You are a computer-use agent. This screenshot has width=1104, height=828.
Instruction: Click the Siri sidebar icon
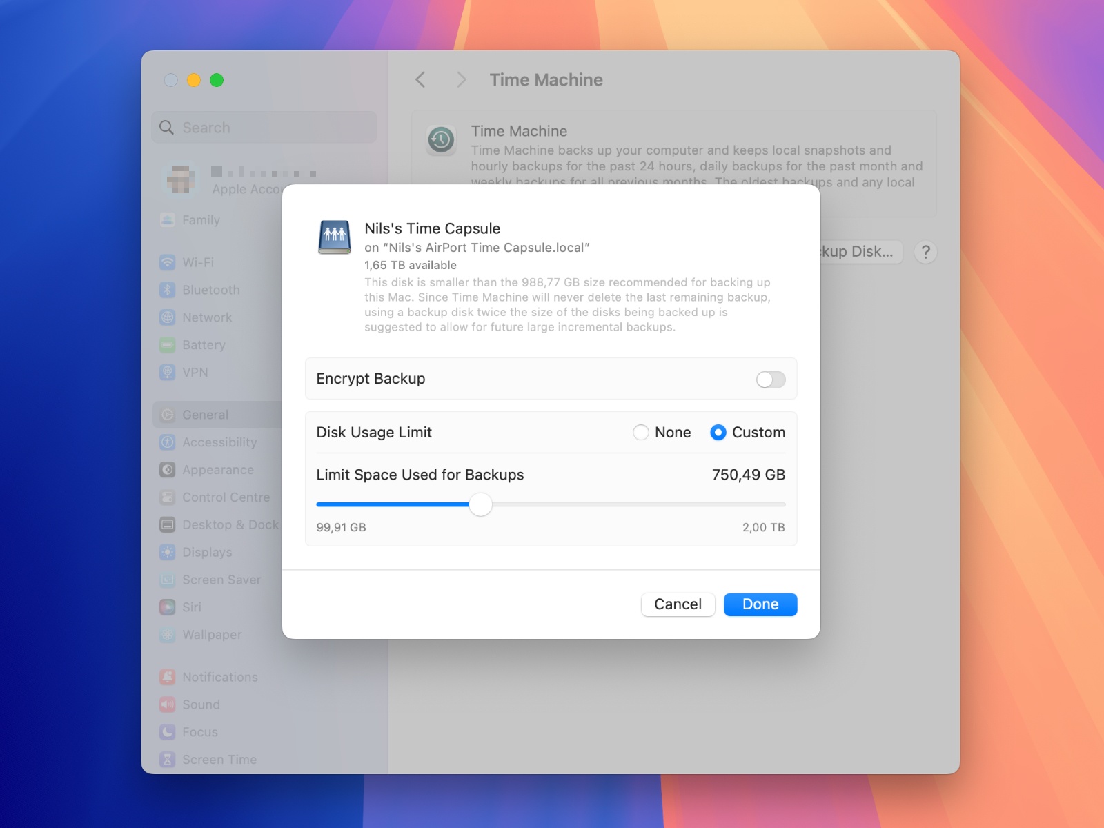point(168,607)
